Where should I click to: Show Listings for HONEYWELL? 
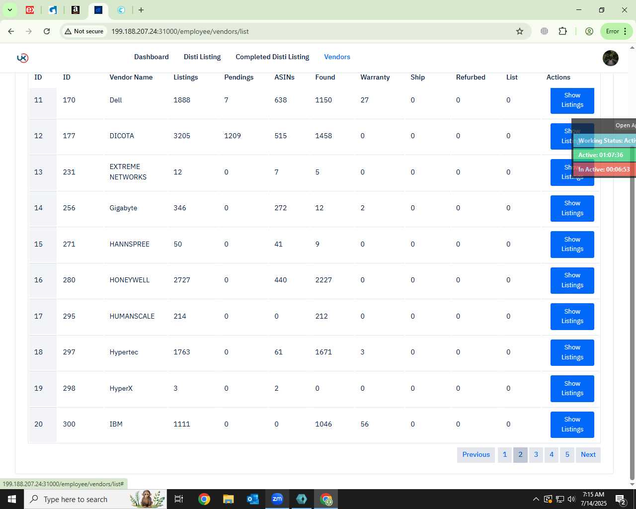pos(572,280)
